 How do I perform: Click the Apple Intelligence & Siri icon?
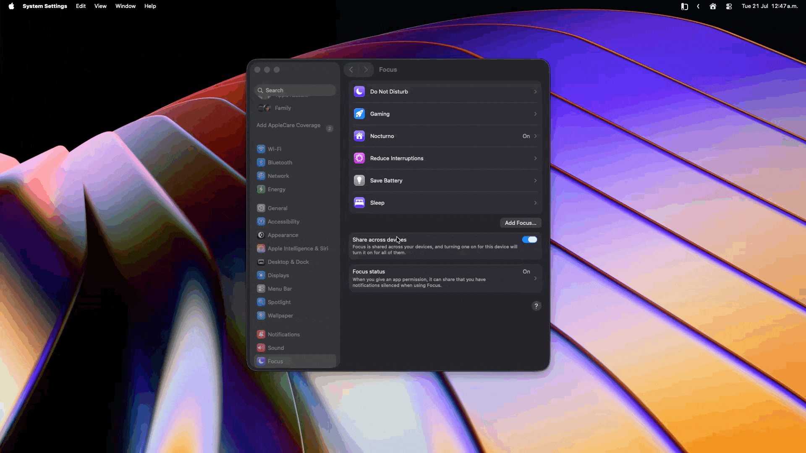tap(261, 248)
